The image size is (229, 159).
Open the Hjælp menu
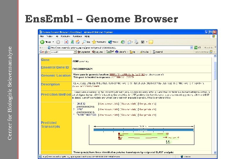coord(87,36)
